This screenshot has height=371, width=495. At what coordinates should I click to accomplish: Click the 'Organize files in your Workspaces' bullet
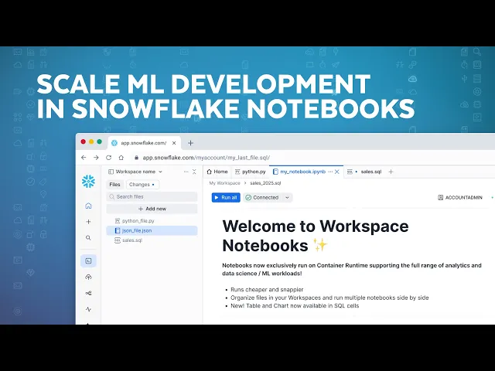[329, 298]
